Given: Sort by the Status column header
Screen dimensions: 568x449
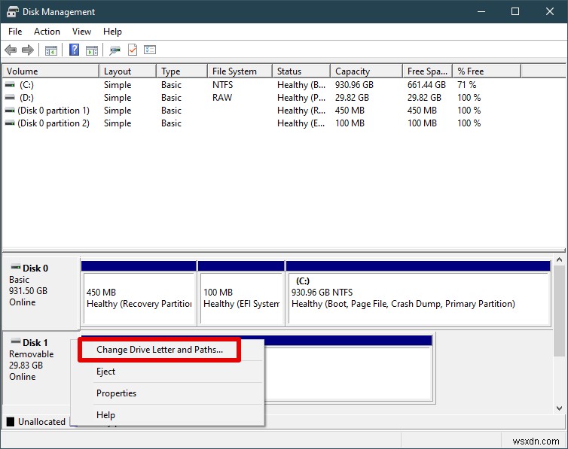Looking at the screenshot, I should coord(301,71).
